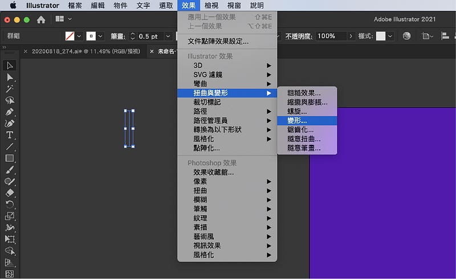Open the Apple menu
Screen dimensions: 456x279
coord(13,5)
